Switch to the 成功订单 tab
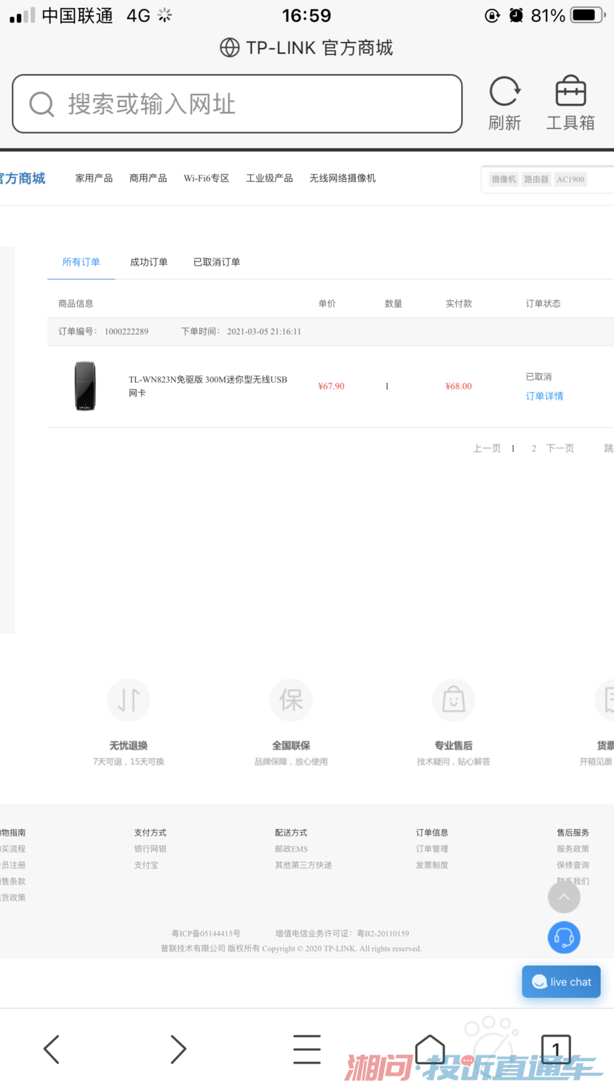 click(x=148, y=262)
